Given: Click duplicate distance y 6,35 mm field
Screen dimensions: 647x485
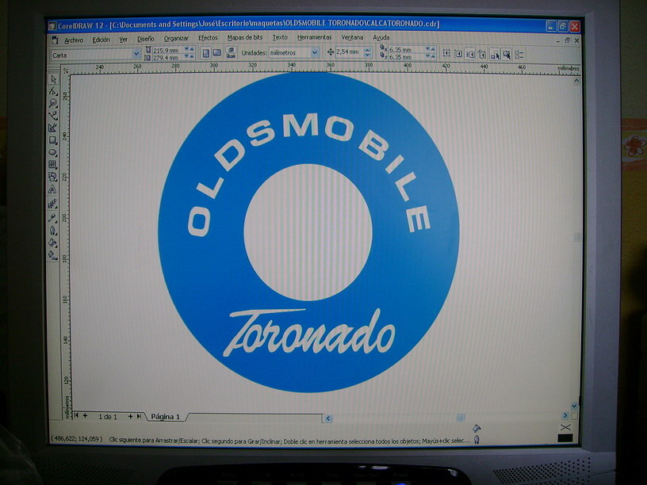Looking at the screenshot, I should point(407,57).
